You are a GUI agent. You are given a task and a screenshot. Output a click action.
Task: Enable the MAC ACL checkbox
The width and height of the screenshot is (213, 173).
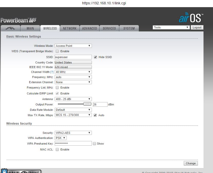[57, 149]
